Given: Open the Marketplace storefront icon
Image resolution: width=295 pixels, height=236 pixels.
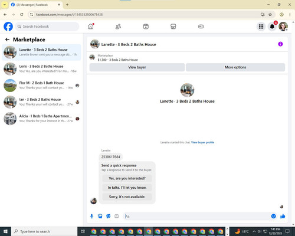Looking at the screenshot, I should coord(173,27).
